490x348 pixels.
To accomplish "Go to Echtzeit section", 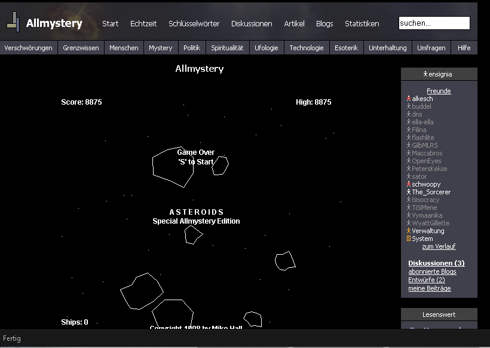I will (143, 23).
